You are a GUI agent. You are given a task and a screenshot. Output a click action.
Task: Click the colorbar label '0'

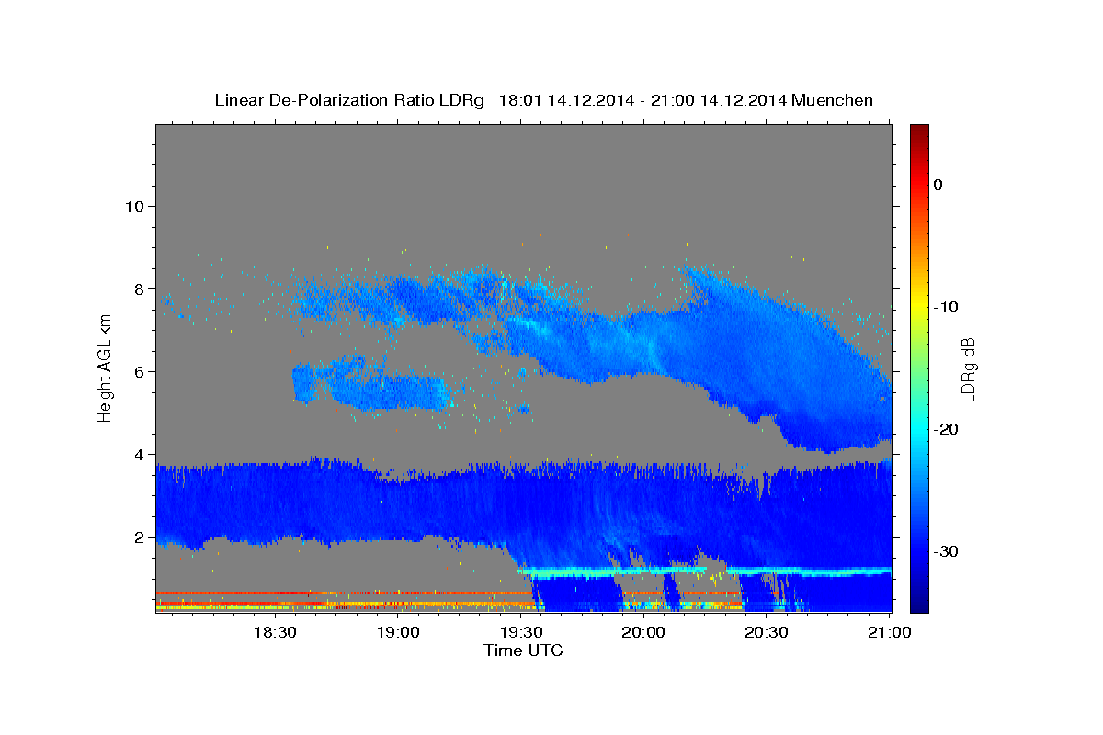pyautogui.click(x=938, y=185)
